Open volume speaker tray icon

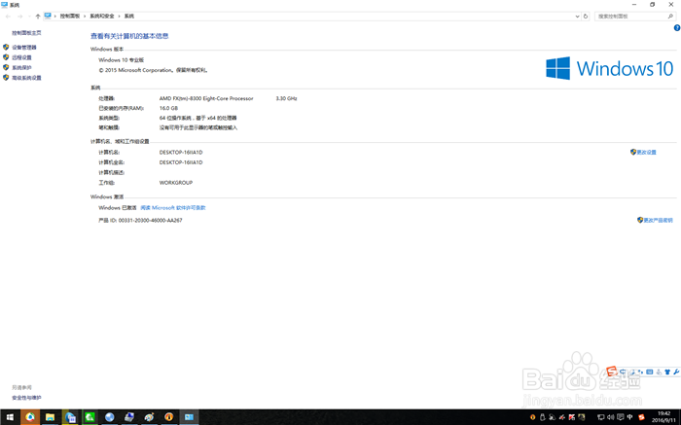point(611,417)
